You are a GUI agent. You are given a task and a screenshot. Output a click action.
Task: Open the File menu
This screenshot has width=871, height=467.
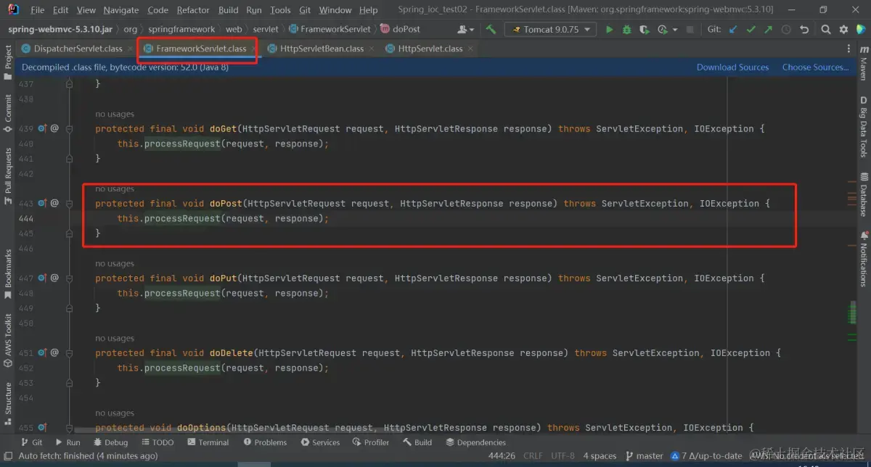(x=38, y=10)
